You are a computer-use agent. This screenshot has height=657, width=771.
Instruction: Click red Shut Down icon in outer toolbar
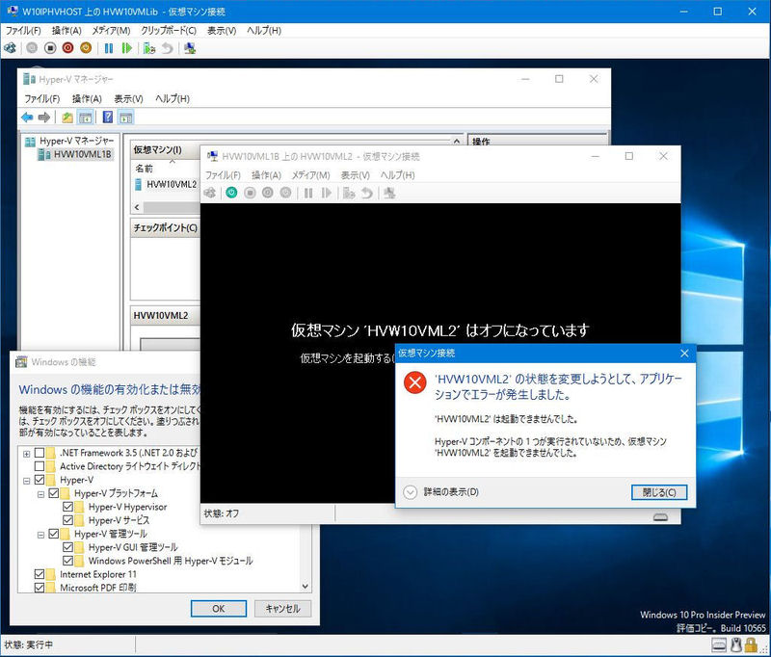[67, 48]
